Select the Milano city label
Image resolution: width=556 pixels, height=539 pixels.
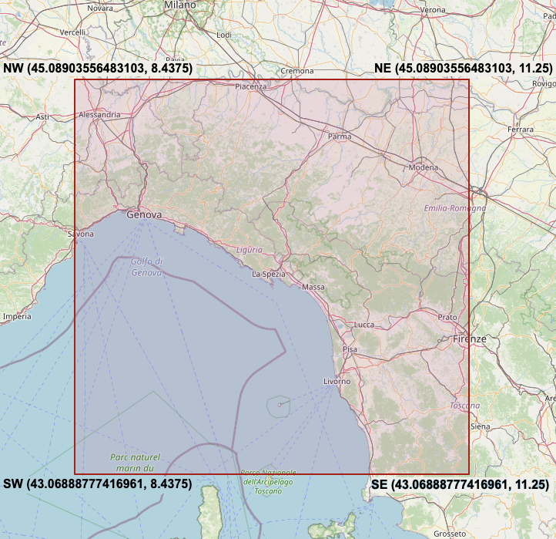(x=180, y=5)
